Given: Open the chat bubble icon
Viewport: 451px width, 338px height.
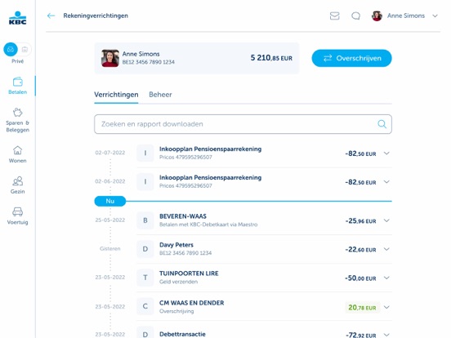Looking at the screenshot, I should (x=355, y=16).
